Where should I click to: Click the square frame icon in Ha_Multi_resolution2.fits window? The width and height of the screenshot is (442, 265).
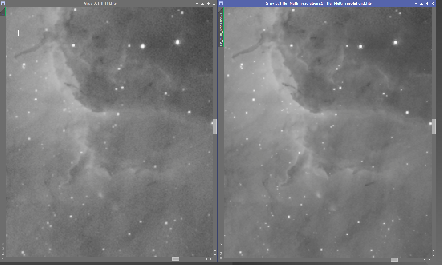[221, 249]
